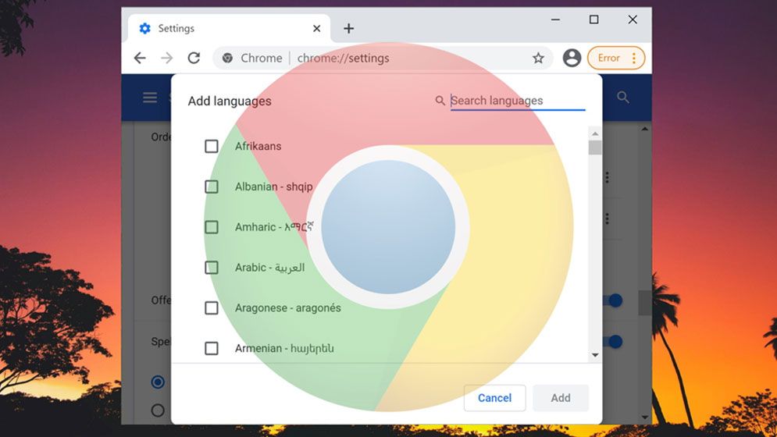The width and height of the screenshot is (777, 437).
Task: Enable the Armenian language checkbox
Action: click(x=212, y=348)
